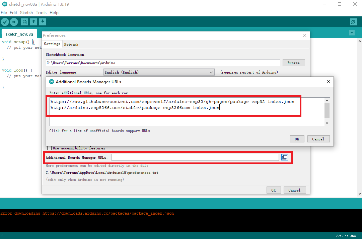Select the Settings tab in Preferences

(52, 44)
